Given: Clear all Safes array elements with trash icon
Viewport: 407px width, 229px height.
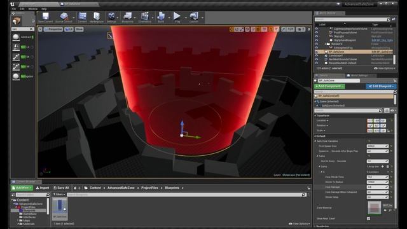Looking at the screenshot, I should [x=387, y=167].
